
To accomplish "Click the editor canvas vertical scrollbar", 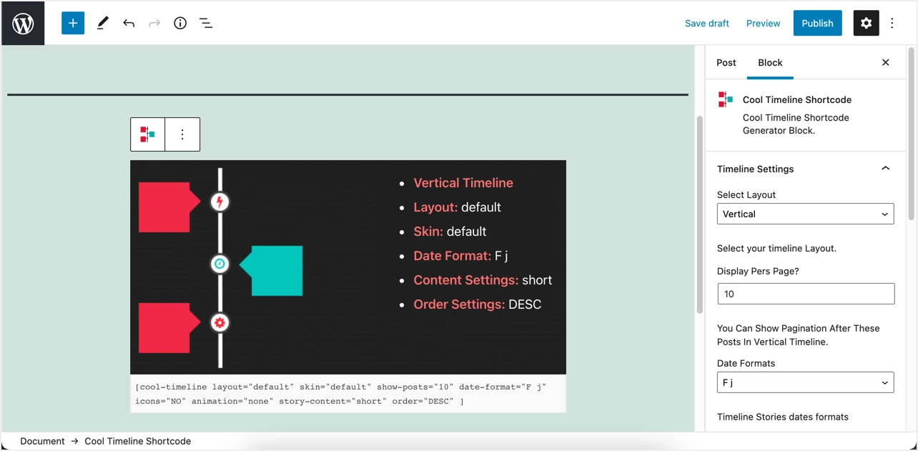I will 700,214.
